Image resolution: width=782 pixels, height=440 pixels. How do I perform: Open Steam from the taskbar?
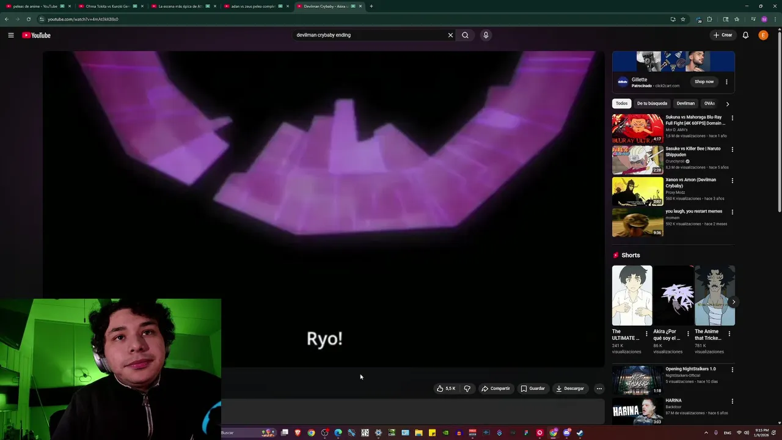click(580, 433)
